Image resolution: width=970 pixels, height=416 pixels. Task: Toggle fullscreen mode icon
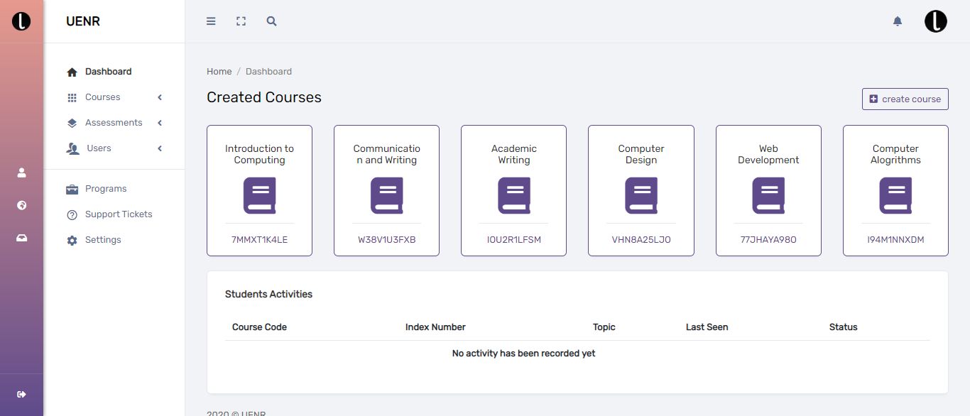click(x=241, y=21)
